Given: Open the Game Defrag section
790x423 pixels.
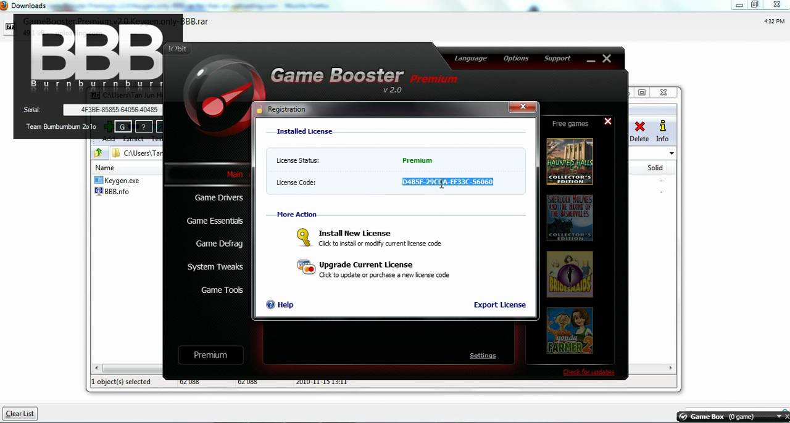Looking at the screenshot, I should coord(219,244).
